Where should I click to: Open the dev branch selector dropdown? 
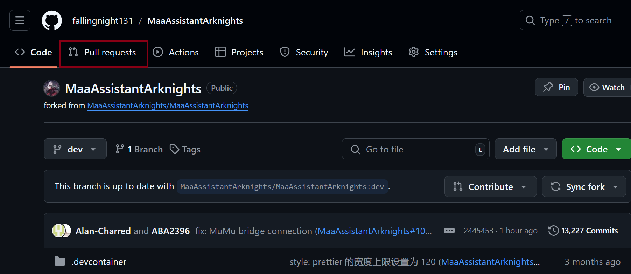point(75,149)
